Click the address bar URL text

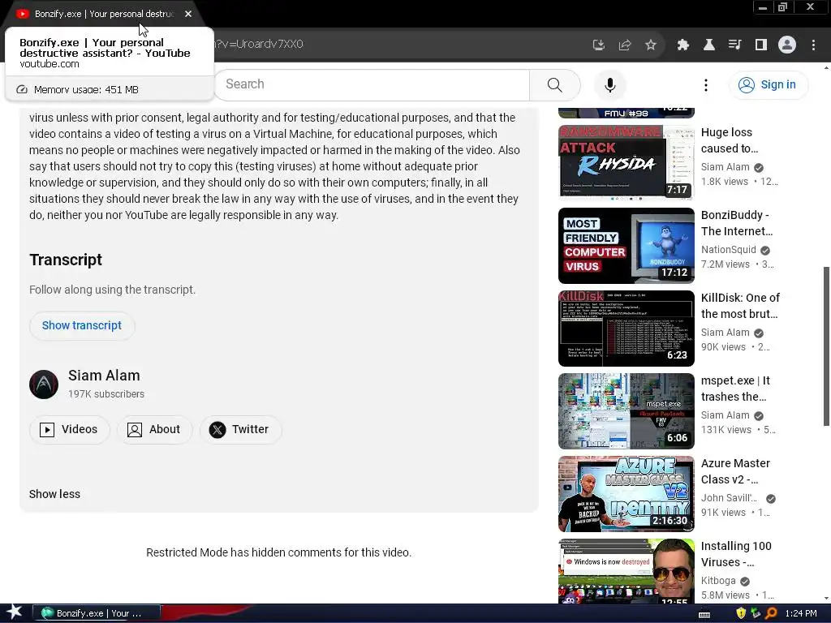point(260,44)
